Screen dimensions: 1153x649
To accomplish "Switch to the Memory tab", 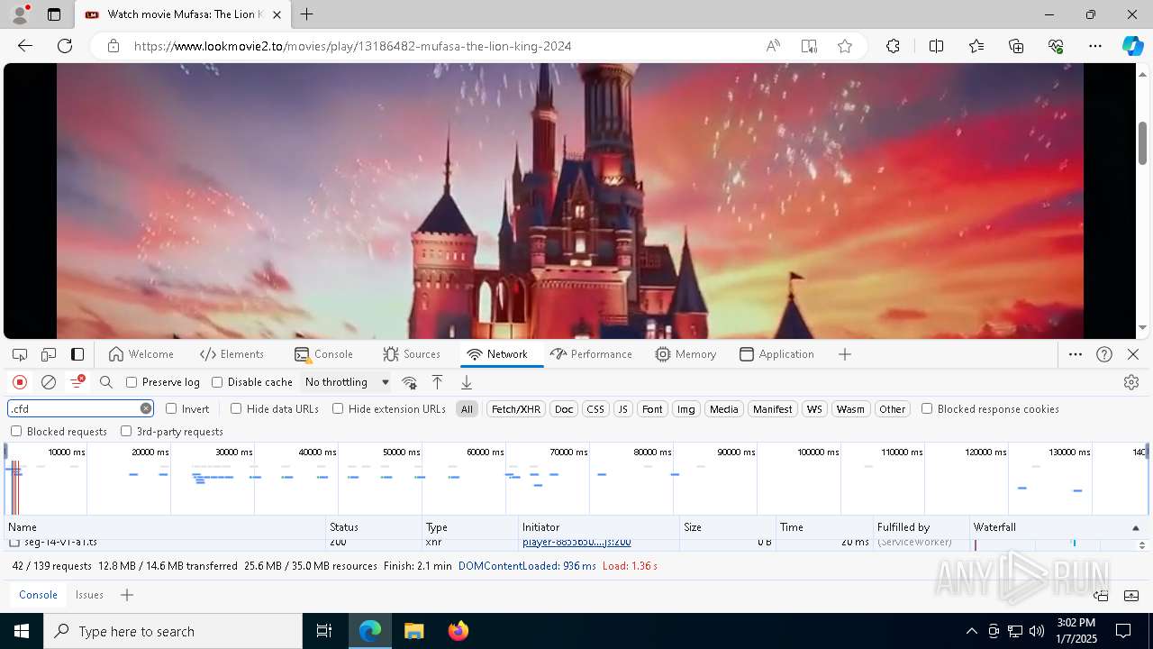I will [x=685, y=354].
